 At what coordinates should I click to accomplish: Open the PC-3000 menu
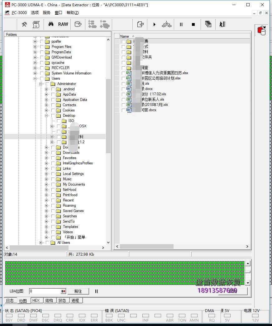tap(19, 13)
